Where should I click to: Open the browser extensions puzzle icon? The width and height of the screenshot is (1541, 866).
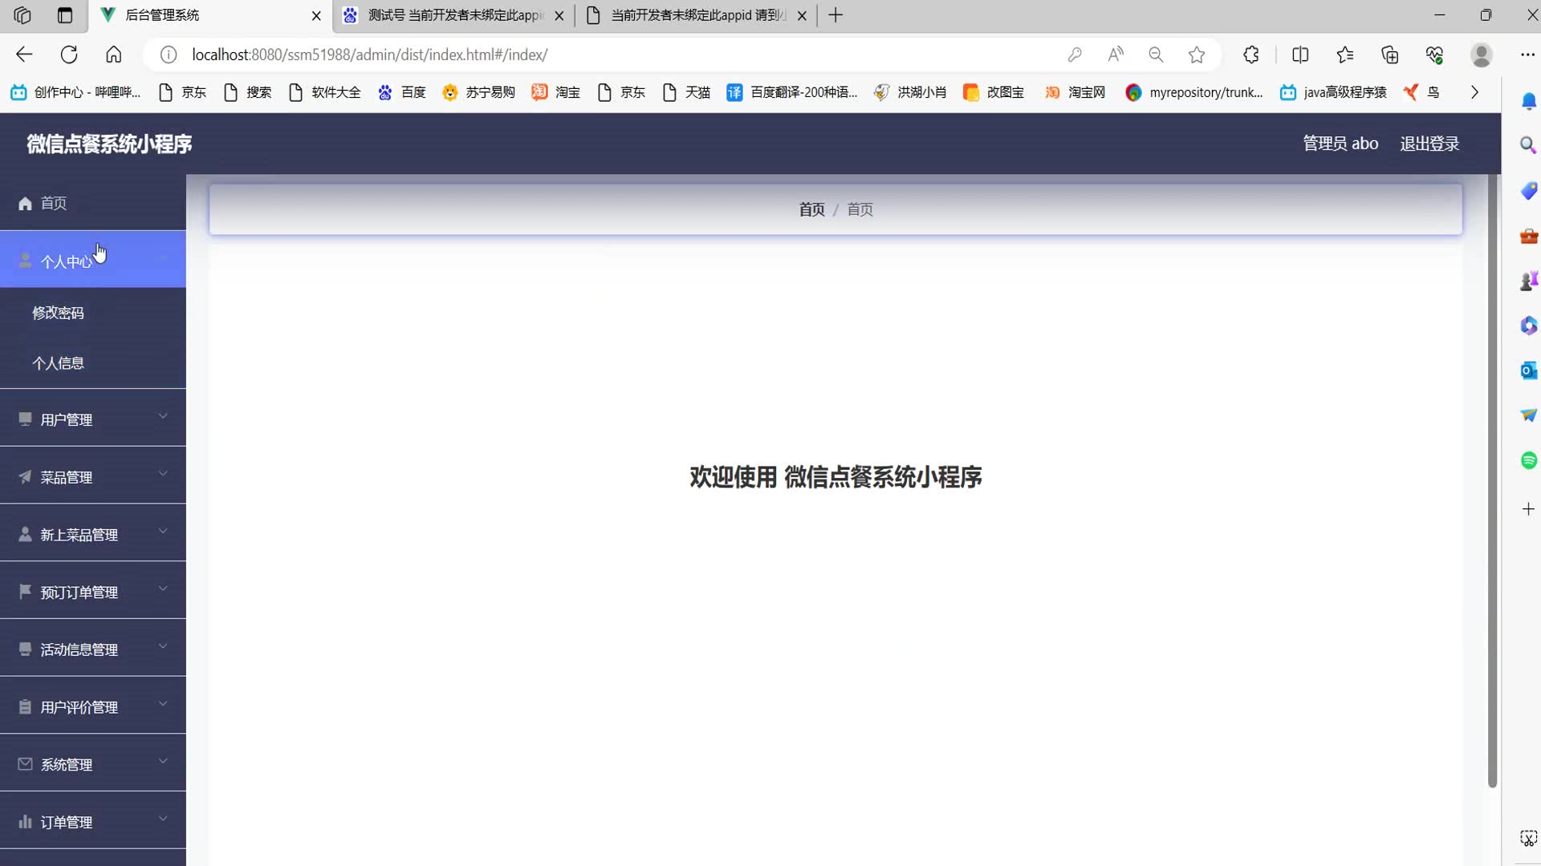coord(1251,55)
